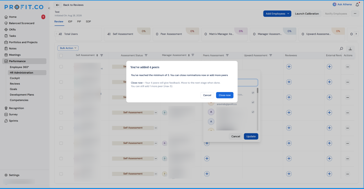Filter the Manager Assessment column
Viewport: 364px width, 189px height.
(193, 55)
